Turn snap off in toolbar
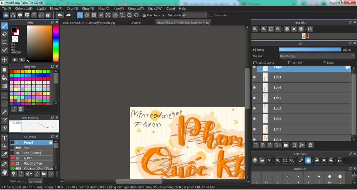Image resolution: width=357 pixels, height=190 pixels. coord(80,15)
